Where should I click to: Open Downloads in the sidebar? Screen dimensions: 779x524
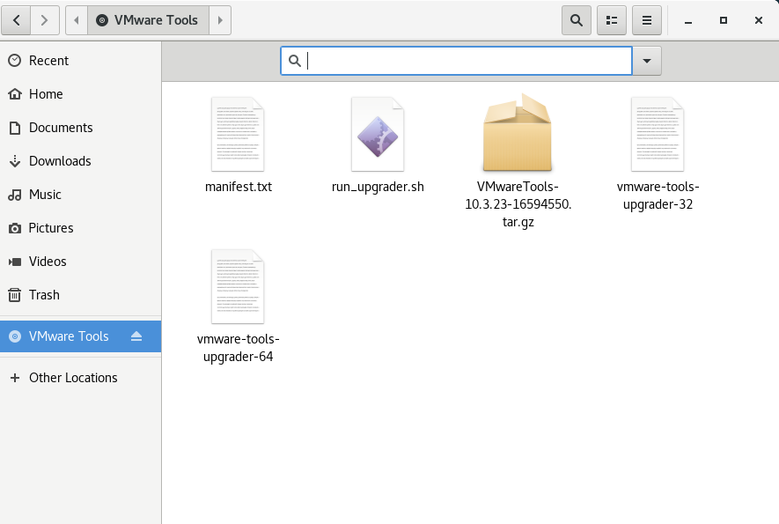tap(80, 161)
